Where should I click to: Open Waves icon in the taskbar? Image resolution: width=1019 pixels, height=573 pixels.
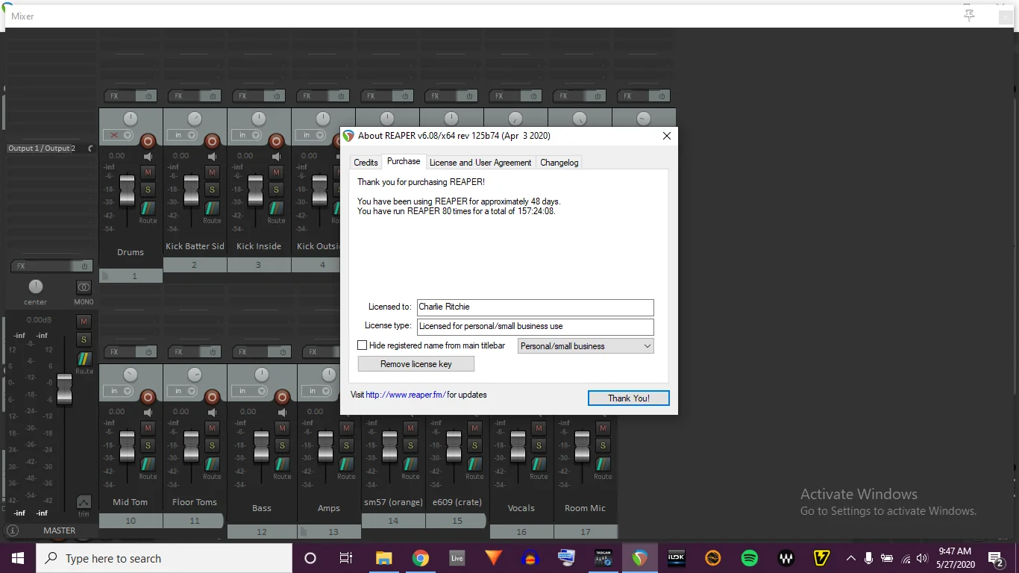point(786,558)
